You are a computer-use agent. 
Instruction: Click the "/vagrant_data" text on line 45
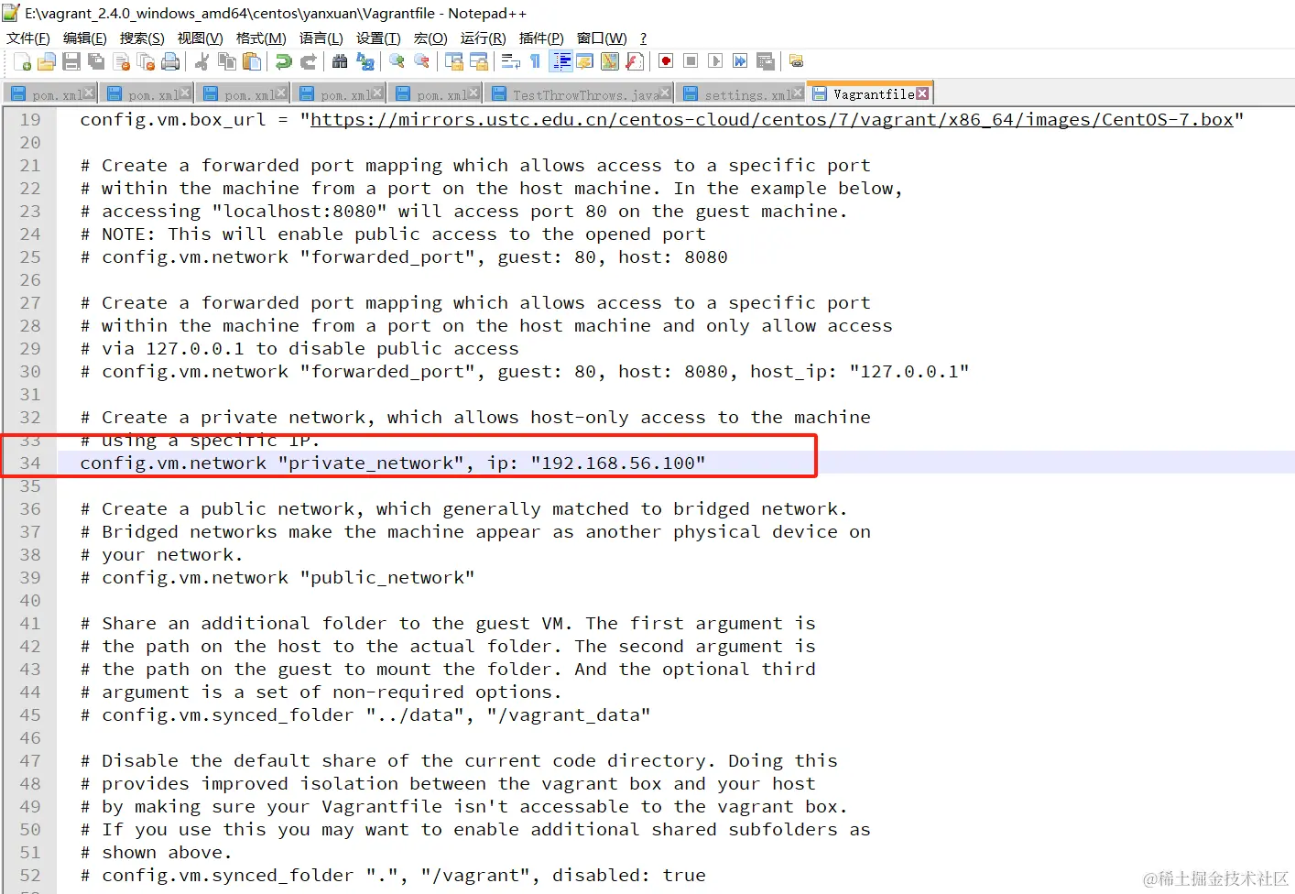pyautogui.click(x=569, y=714)
